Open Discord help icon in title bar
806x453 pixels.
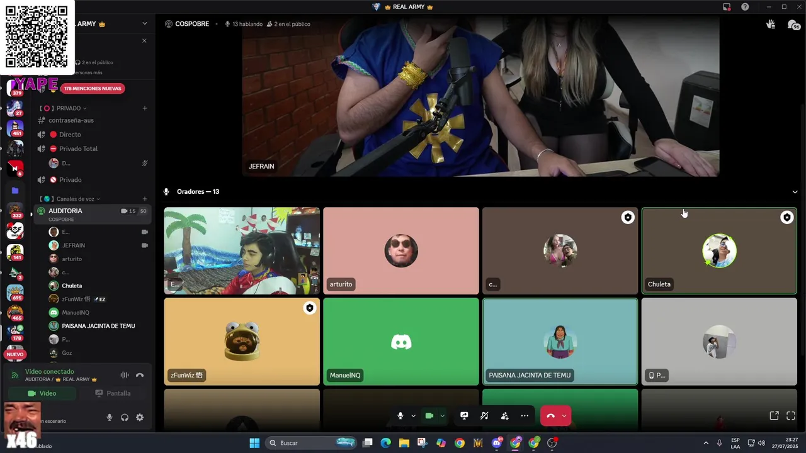[745, 7]
